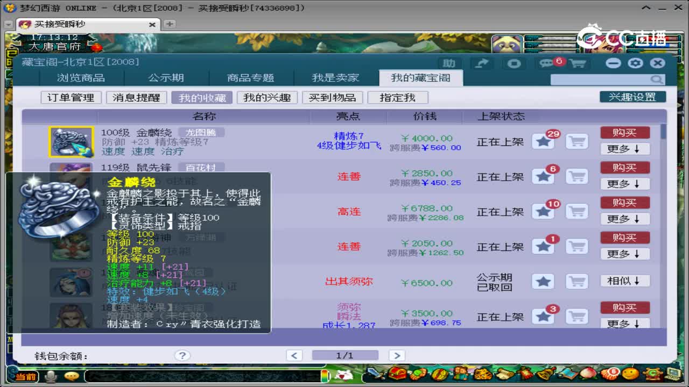Expand 更多 menu for ¥2050.00 row
Screen dimensions: 689x387
(x=625, y=254)
